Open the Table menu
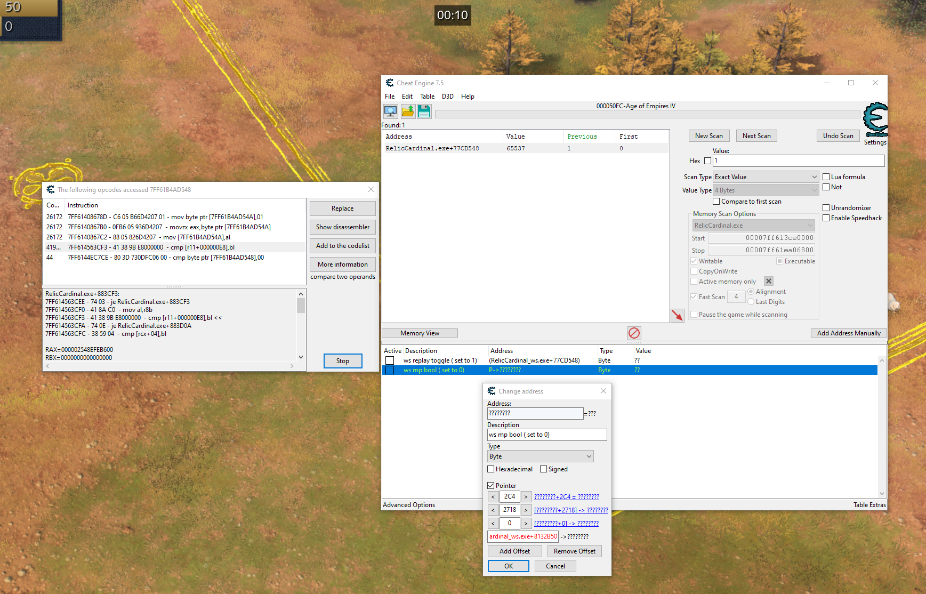926x594 pixels. point(427,97)
